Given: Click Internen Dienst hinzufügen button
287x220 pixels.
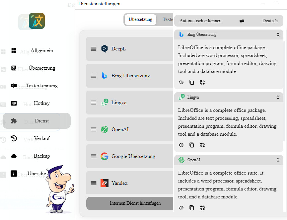Looking at the screenshot, I should tap(130, 203).
